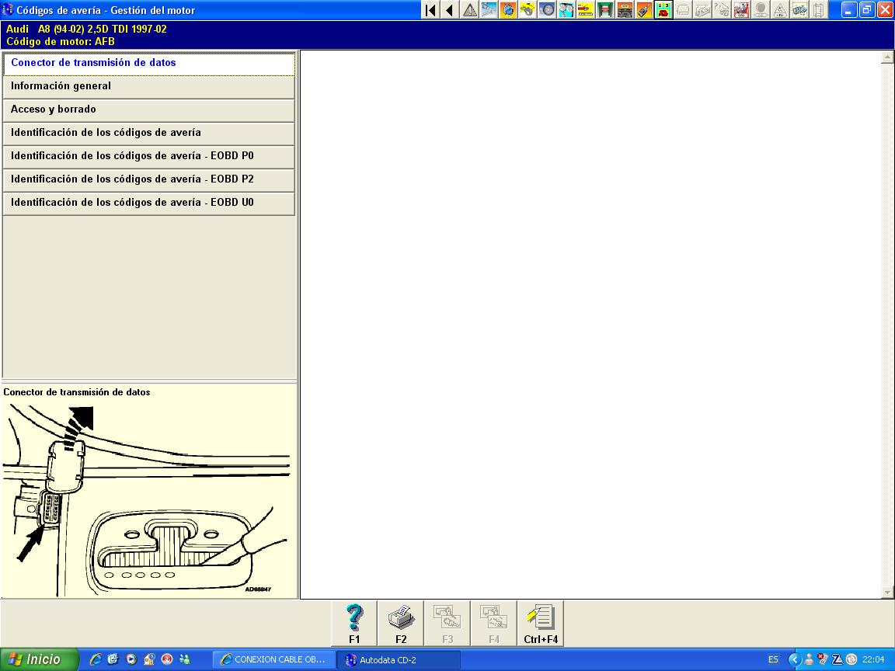The image size is (895, 671).
Task: Click the content pane scroll-down arrow
Action: 887,593
